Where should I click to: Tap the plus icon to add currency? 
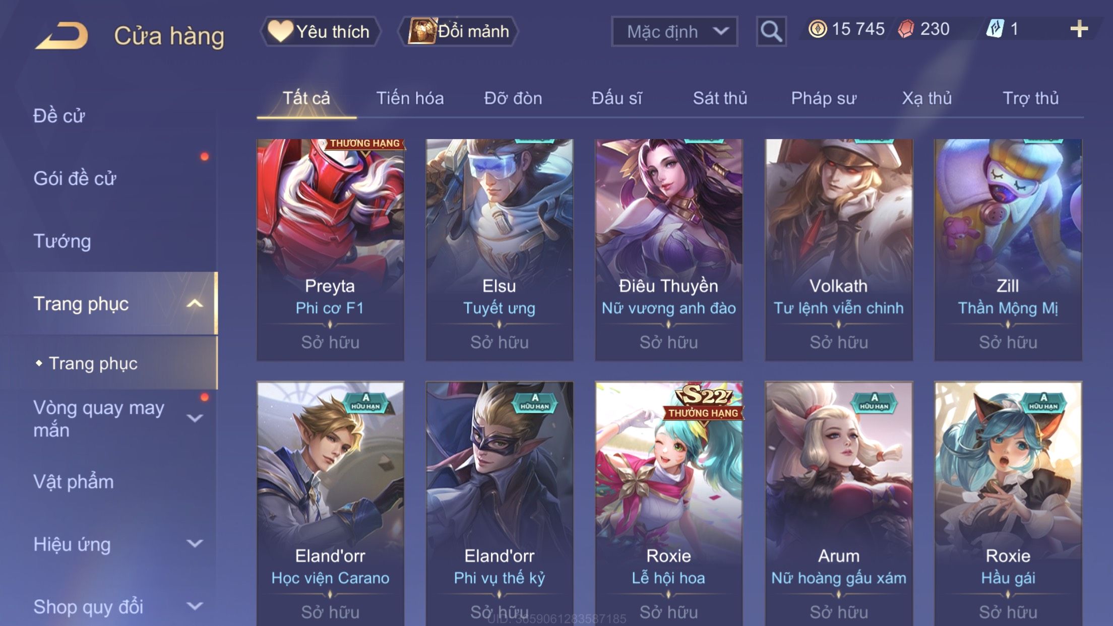1079,29
